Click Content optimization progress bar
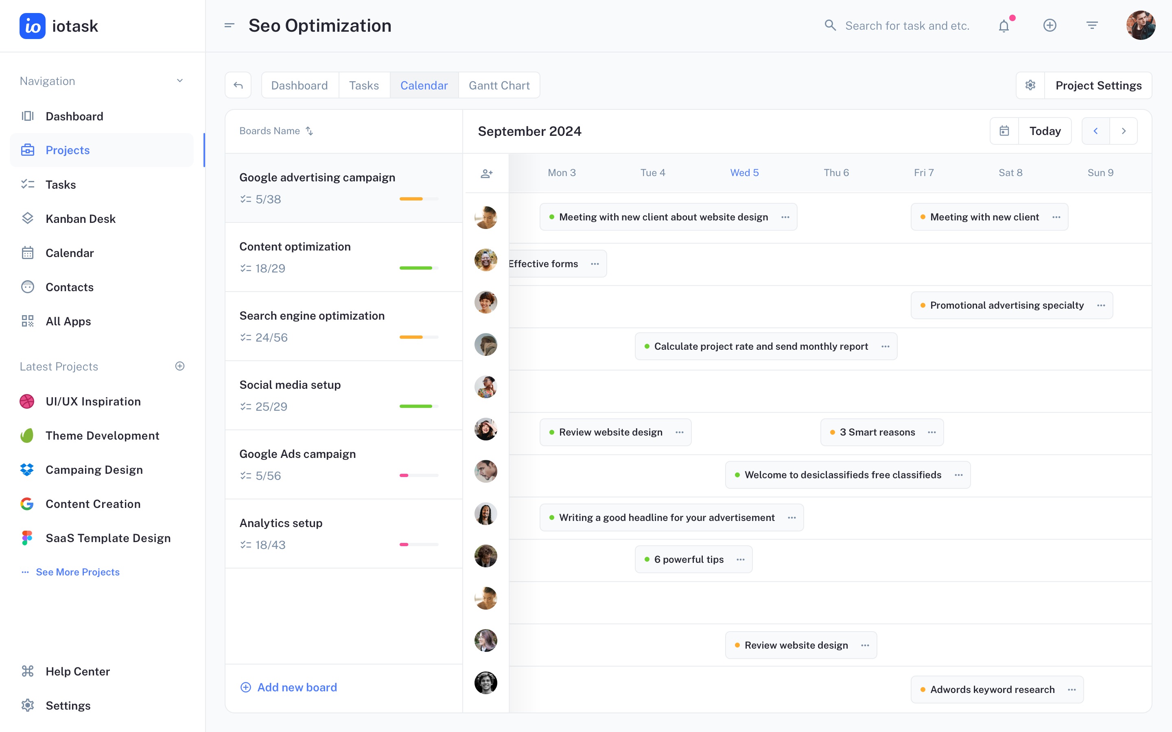Viewport: 1172px width, 732px height. (418, 268)
